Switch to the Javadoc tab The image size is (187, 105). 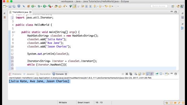[x=29, y=74]
